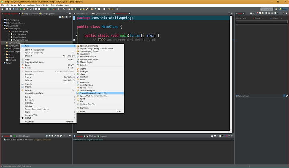289x168 pixels.
Task: Click the Forward navigation arrow in toolbar
Action: 117,9
